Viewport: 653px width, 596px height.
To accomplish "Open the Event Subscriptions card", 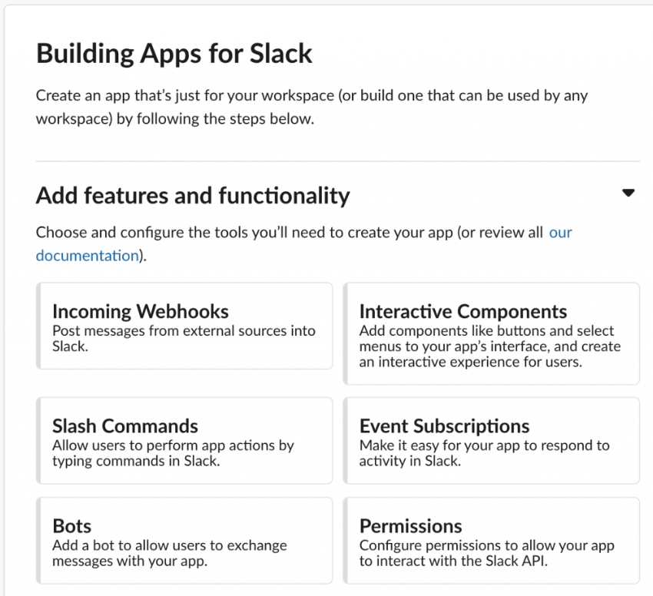I will click(492, 440).
